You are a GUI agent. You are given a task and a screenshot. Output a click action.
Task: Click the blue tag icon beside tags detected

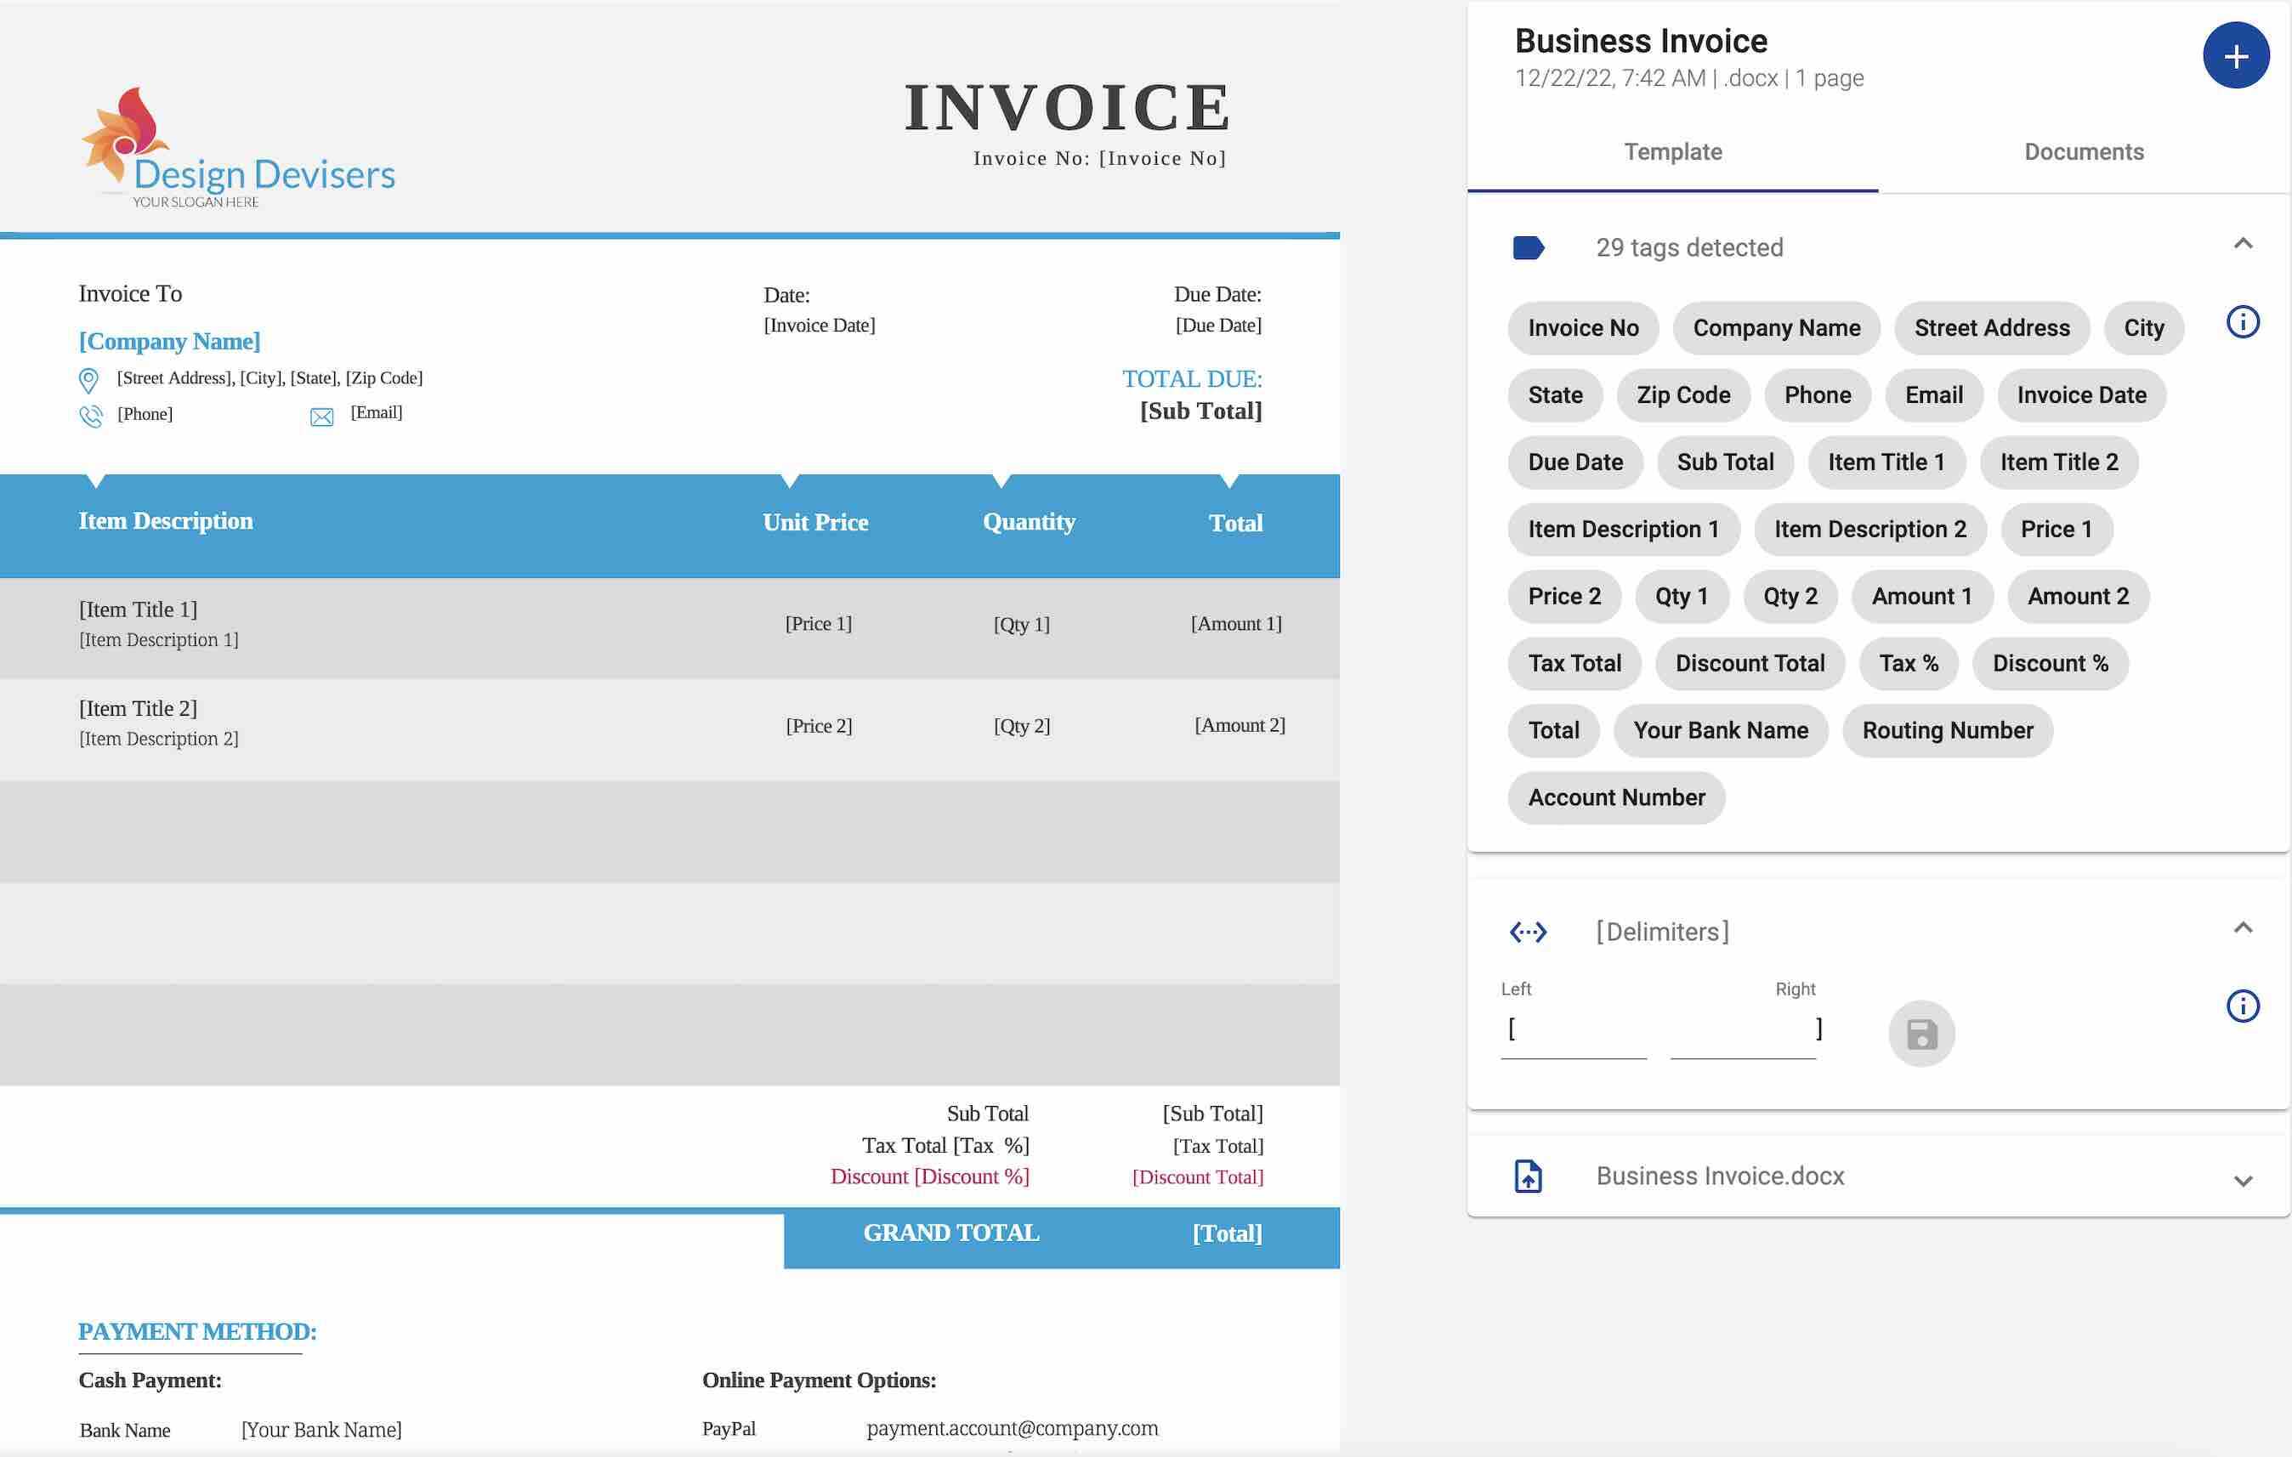coord(1528,248)
